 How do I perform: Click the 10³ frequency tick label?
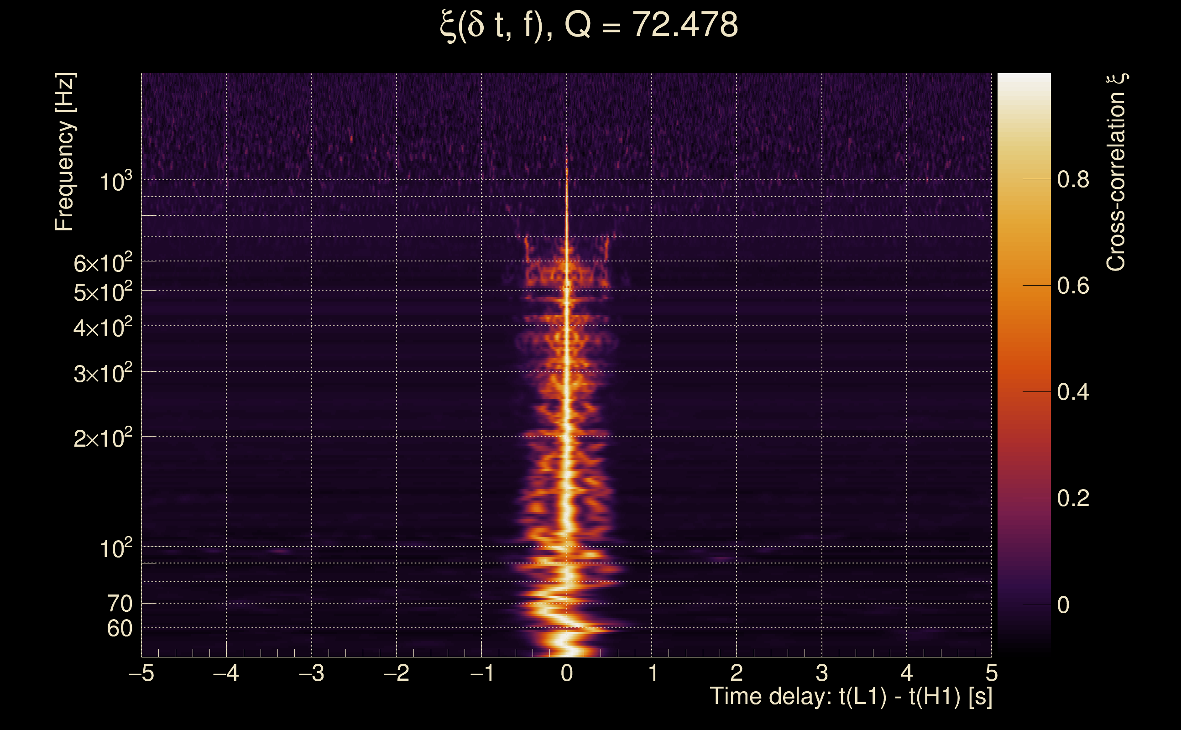click(x=115, y=182)
